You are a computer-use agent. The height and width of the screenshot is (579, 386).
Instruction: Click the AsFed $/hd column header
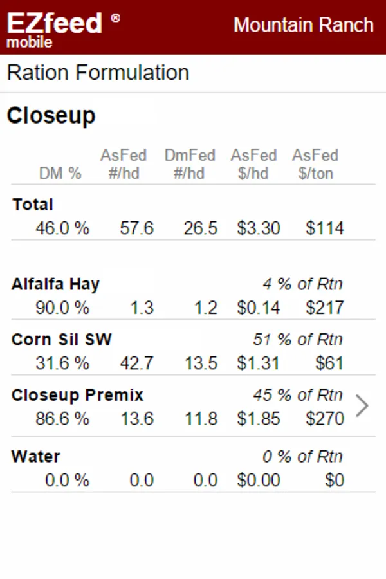[x=253, y=164]
